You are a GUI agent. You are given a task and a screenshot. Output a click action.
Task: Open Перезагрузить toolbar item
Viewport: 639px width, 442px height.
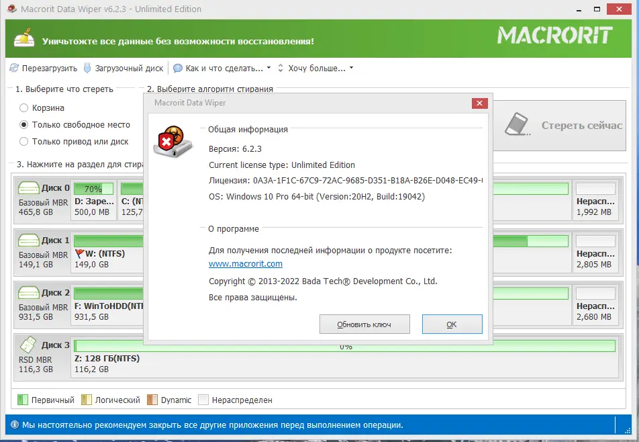tap(44, 68)
